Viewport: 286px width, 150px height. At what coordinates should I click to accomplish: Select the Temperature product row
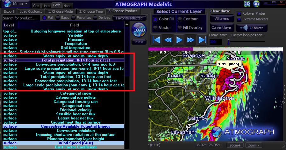[x=63, y=44]
